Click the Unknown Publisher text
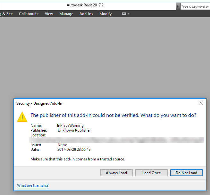This screenshot has width=210, height=195. (x=74, y=130)
